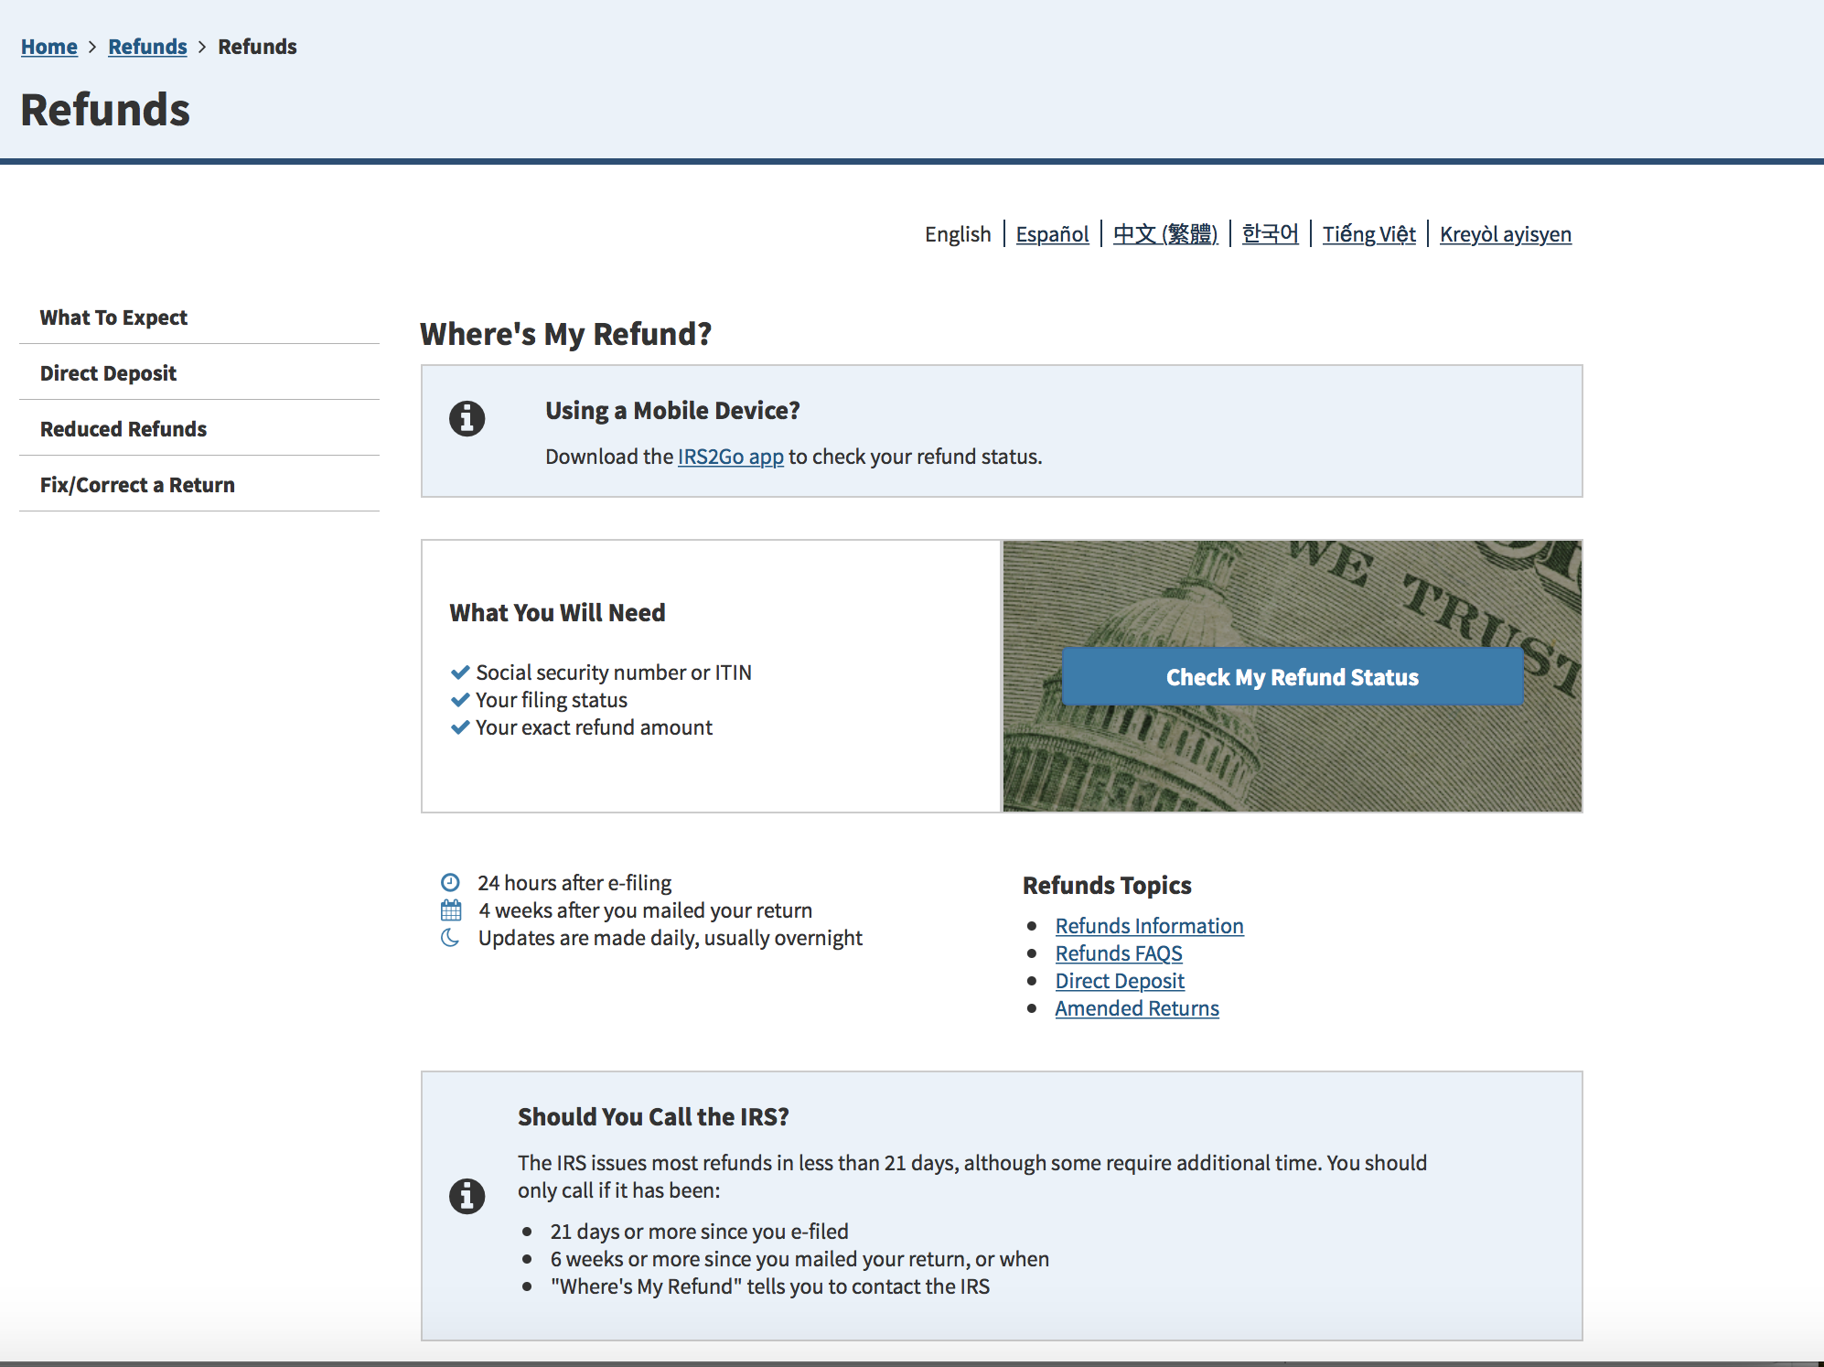
Task: Switch language to Español
Action: tap(1052, 234)
